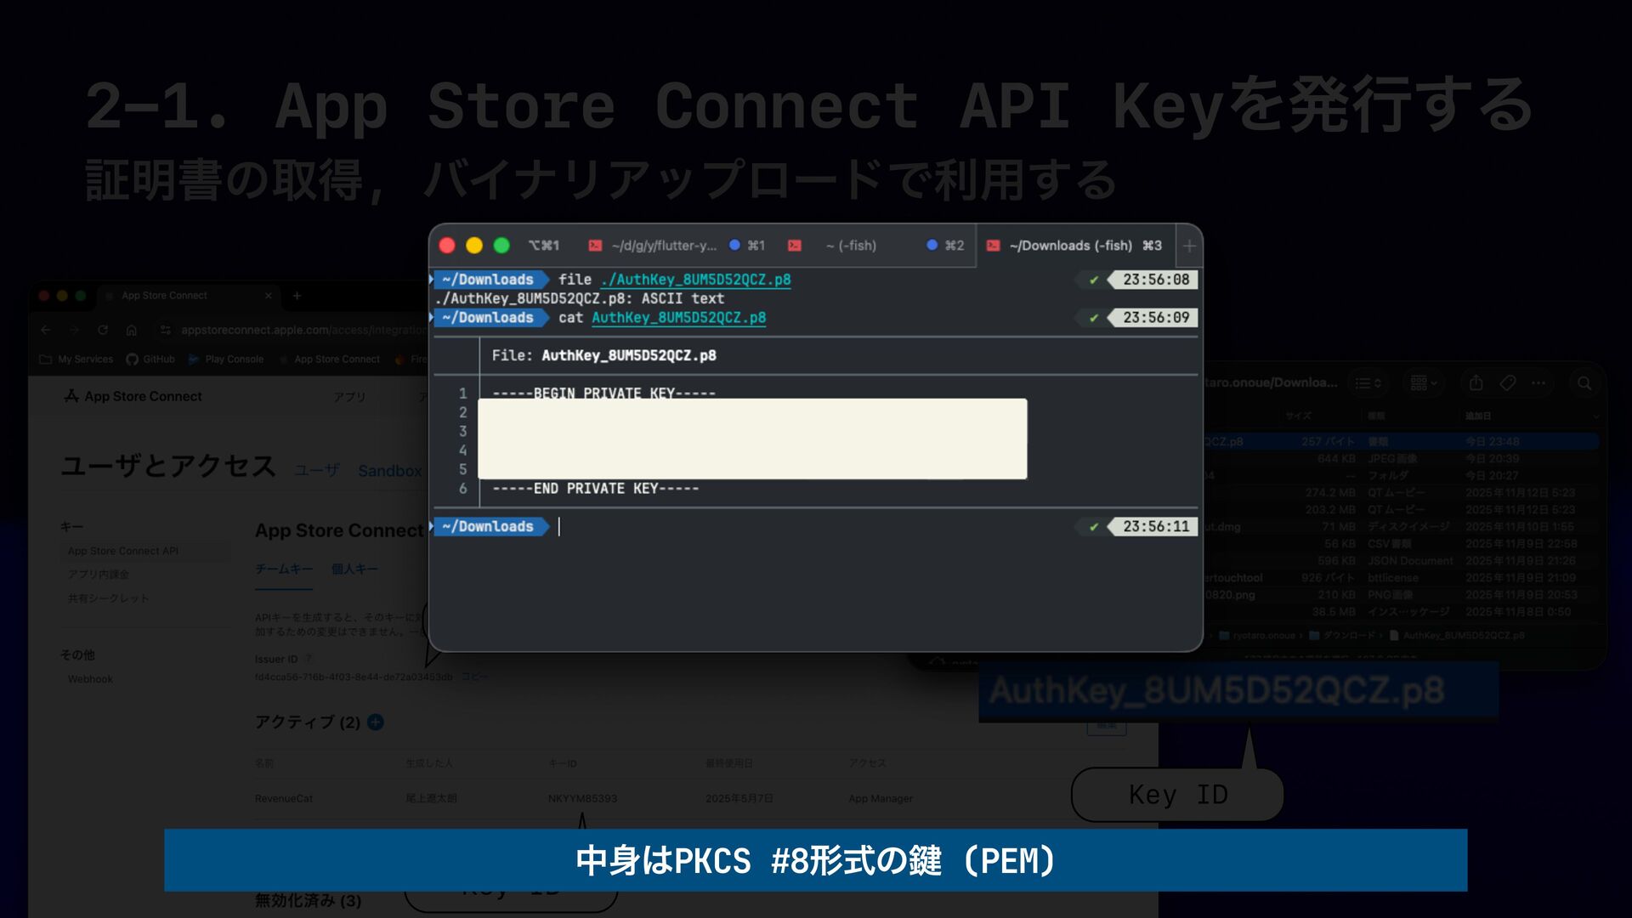This screenshot has width=1632, height=918.
Task: Click the Finder share icon
Action: point(1476,383)
